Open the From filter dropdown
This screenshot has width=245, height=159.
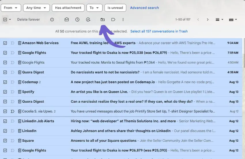(x=11, y=8)
